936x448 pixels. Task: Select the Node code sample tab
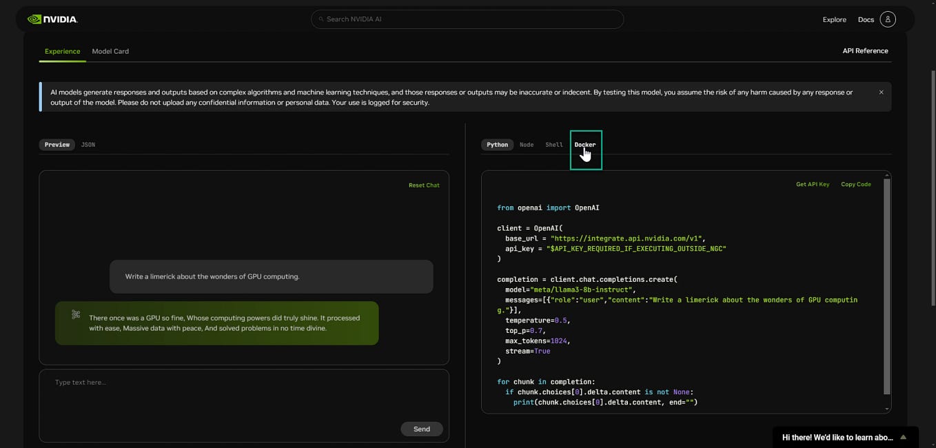[527, 145]
